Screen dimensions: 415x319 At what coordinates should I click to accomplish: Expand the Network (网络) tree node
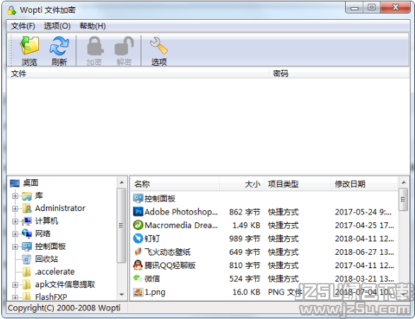point(15,234)
